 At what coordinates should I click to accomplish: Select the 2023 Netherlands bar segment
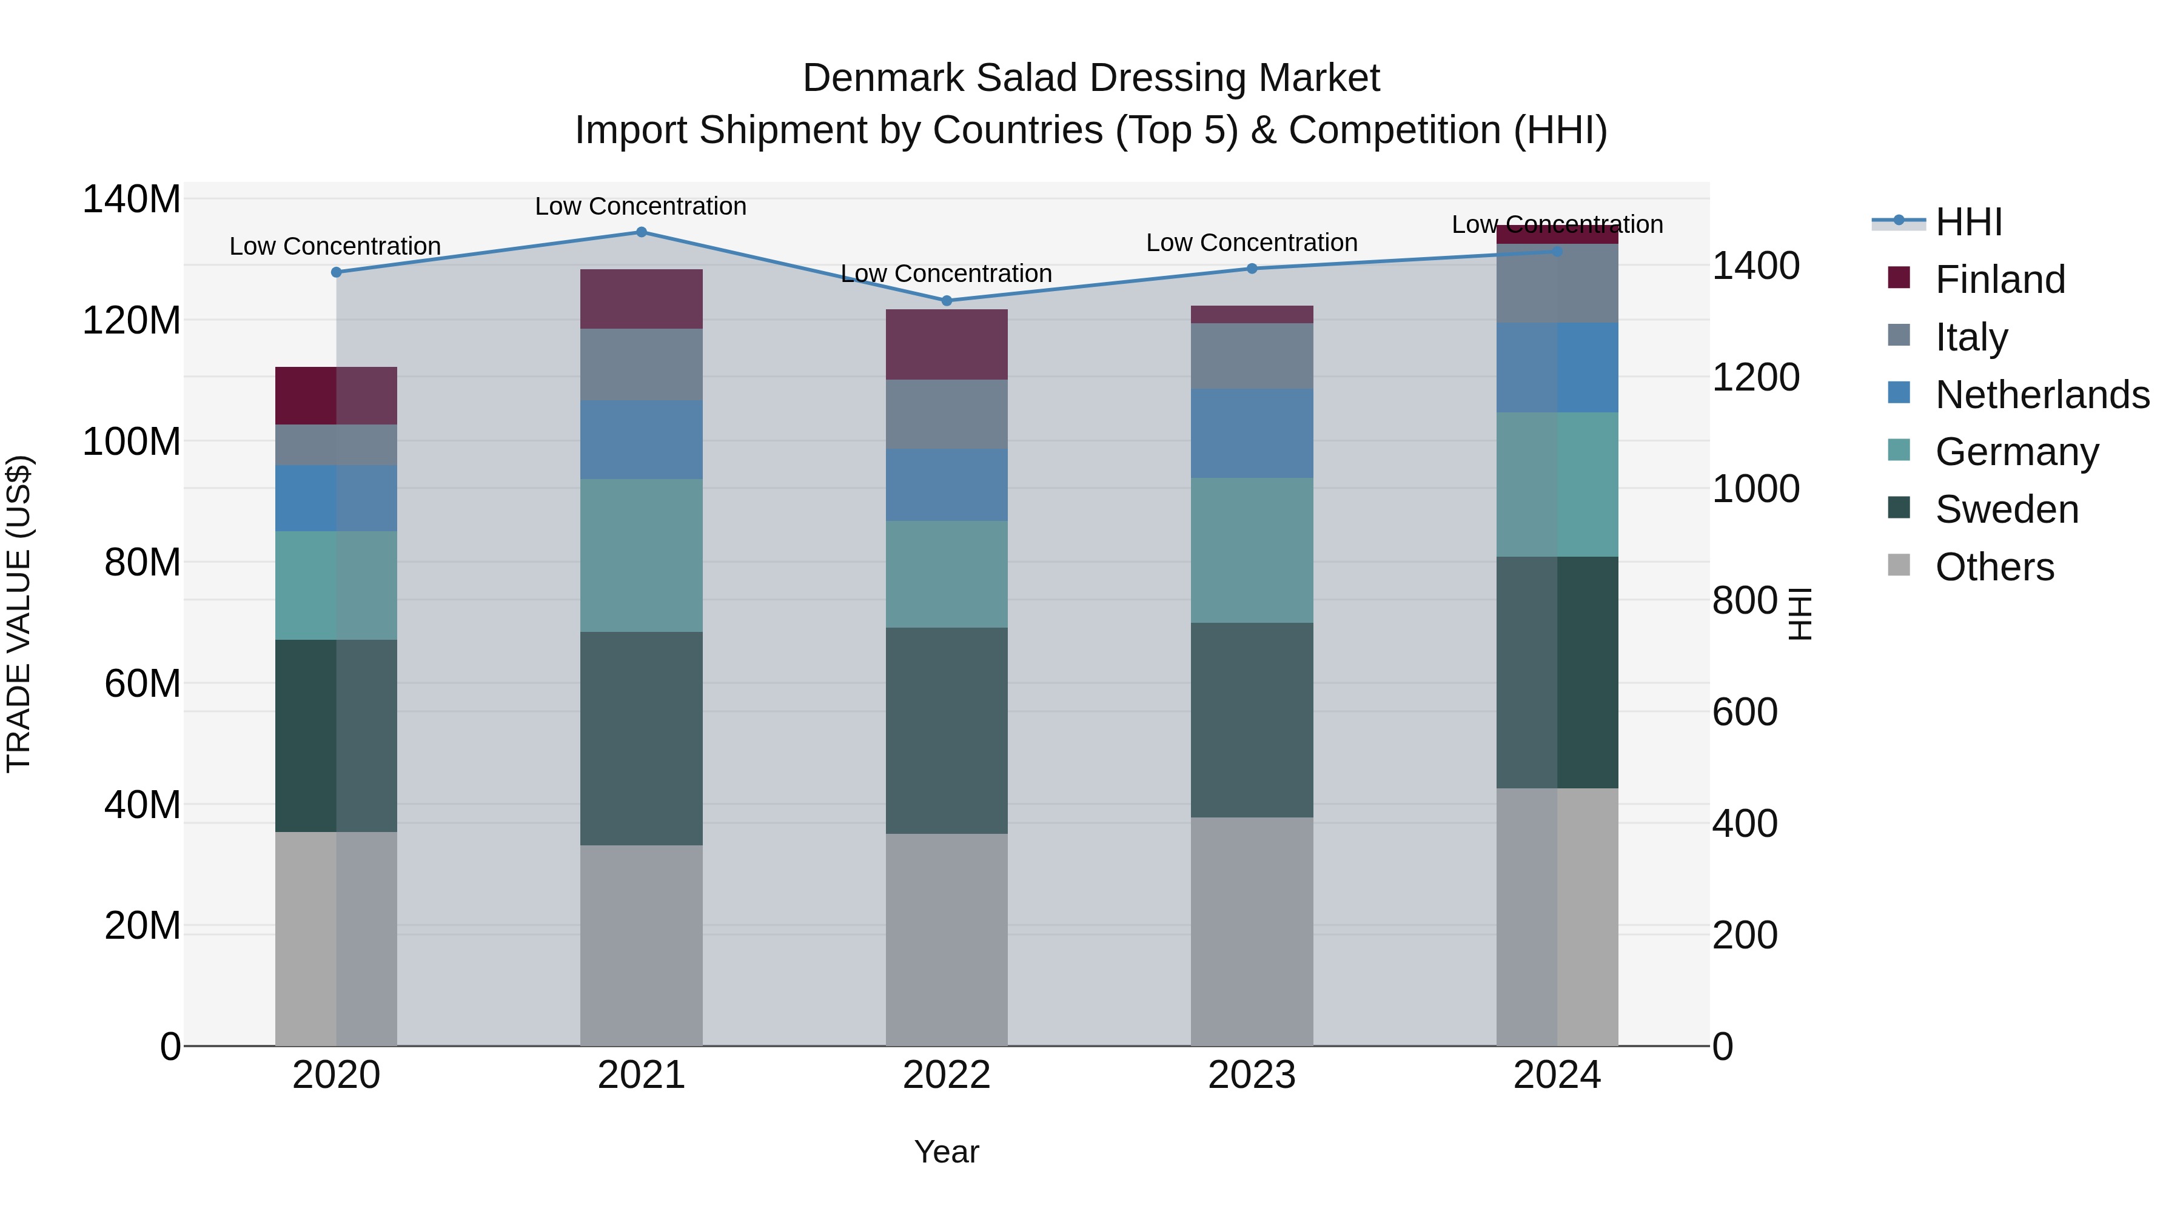click(1252, 434)
